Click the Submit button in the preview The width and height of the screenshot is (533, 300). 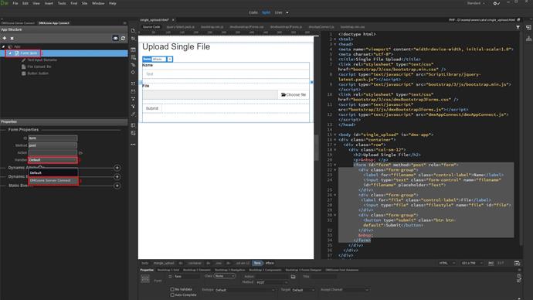[x=152, y=108]
